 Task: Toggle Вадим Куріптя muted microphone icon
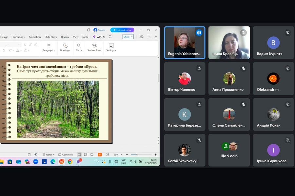coord(288,33)
